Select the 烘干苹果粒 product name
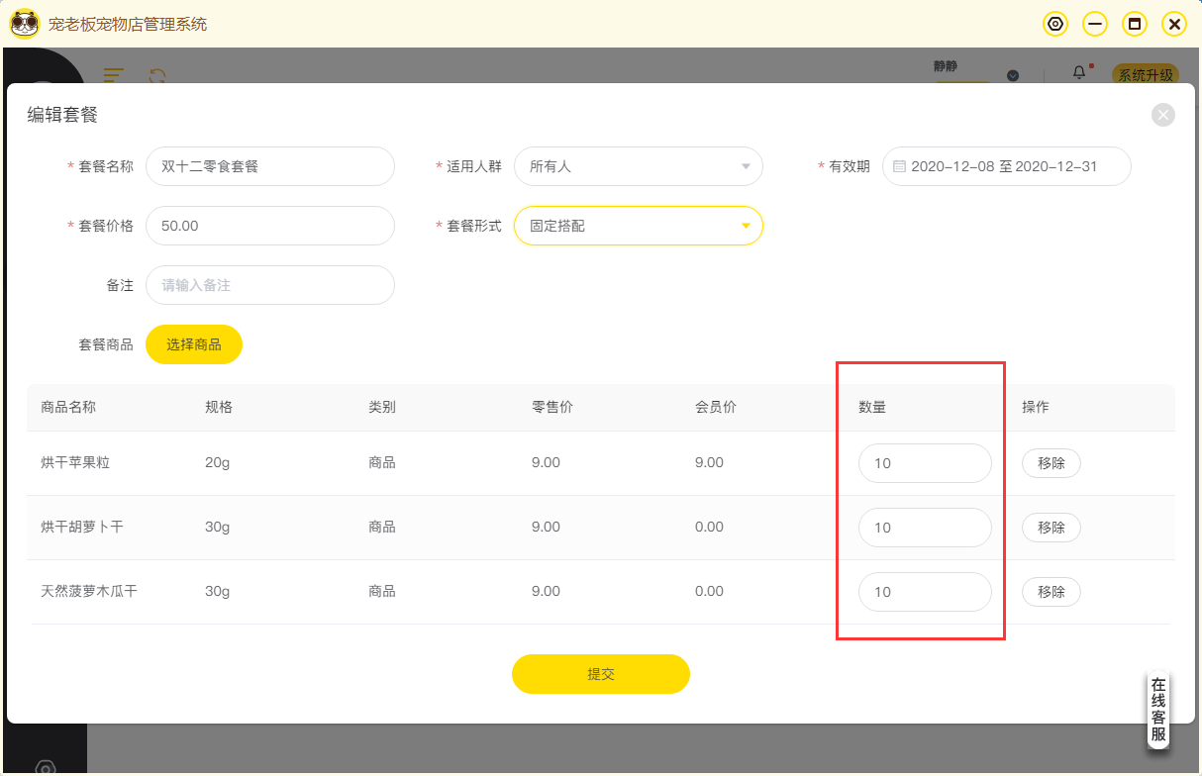Screen dimensions: 1202x776 coord(75,462)
